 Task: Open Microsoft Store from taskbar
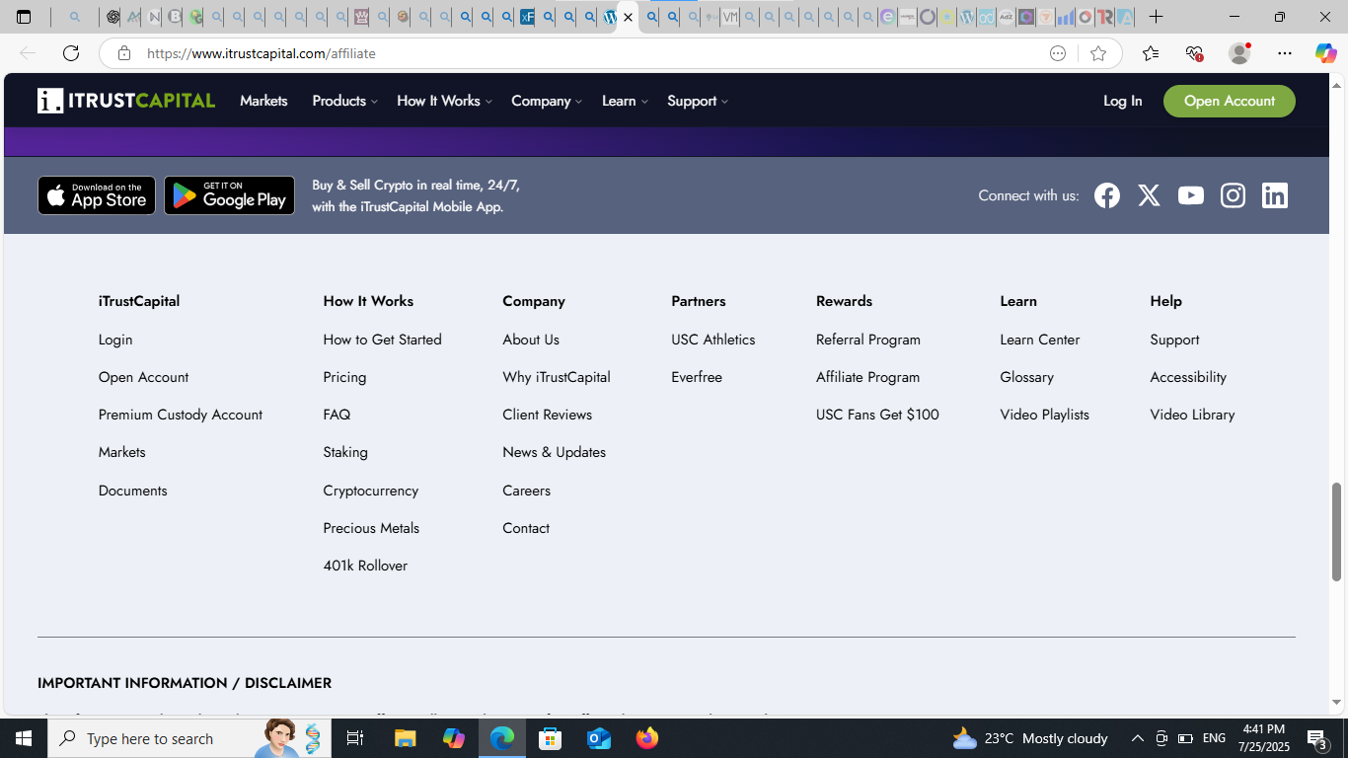551,738
